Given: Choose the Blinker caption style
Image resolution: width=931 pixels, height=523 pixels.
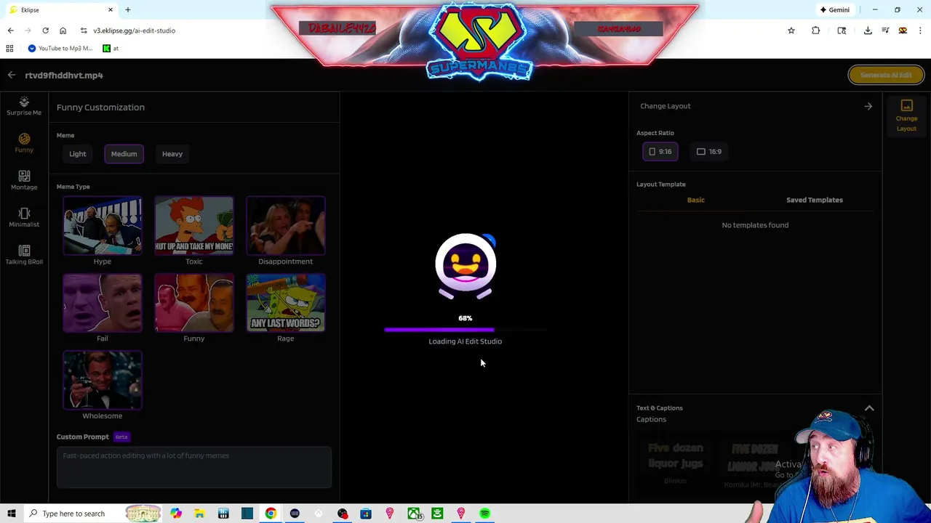Looking at the screenshot, I should click(676, 463).
